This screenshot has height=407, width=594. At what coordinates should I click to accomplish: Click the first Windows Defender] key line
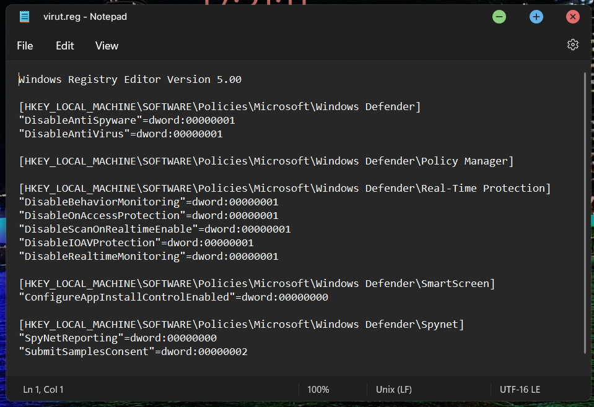click(220, 106)
